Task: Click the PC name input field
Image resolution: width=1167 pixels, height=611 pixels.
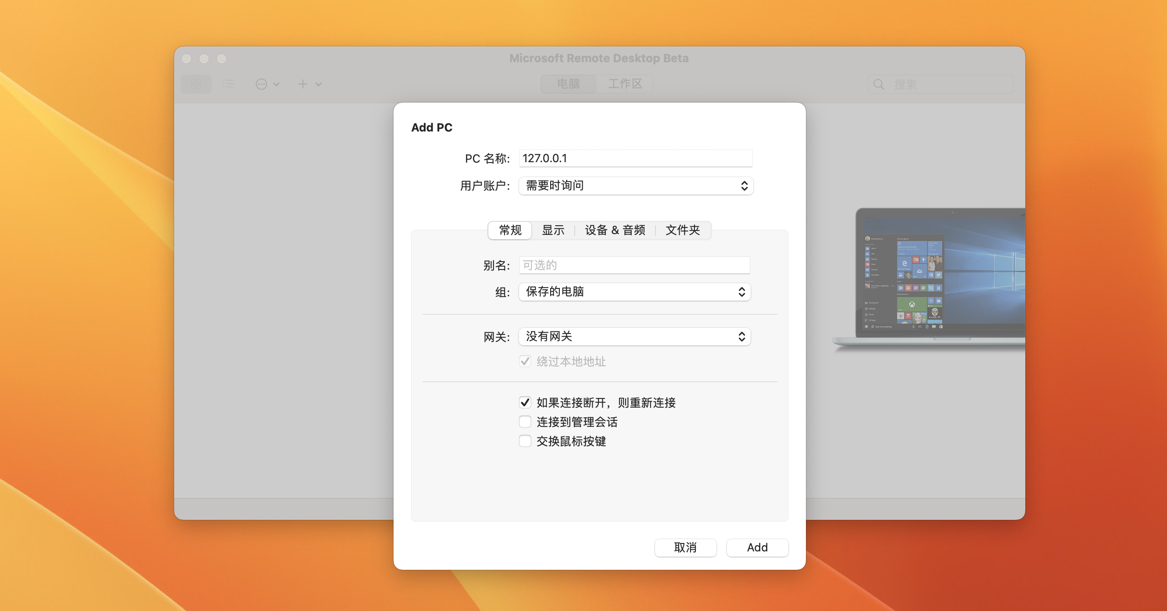Action: click(635, 158)
